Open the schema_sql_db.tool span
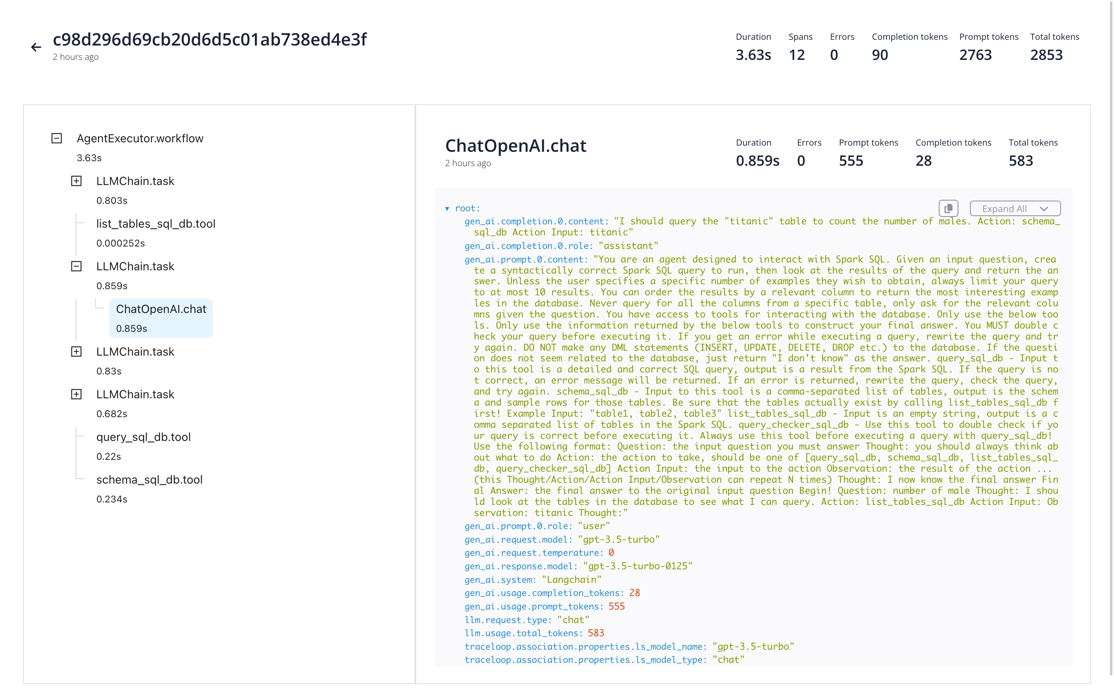The image size is (1114, 694). coord(149,489)
